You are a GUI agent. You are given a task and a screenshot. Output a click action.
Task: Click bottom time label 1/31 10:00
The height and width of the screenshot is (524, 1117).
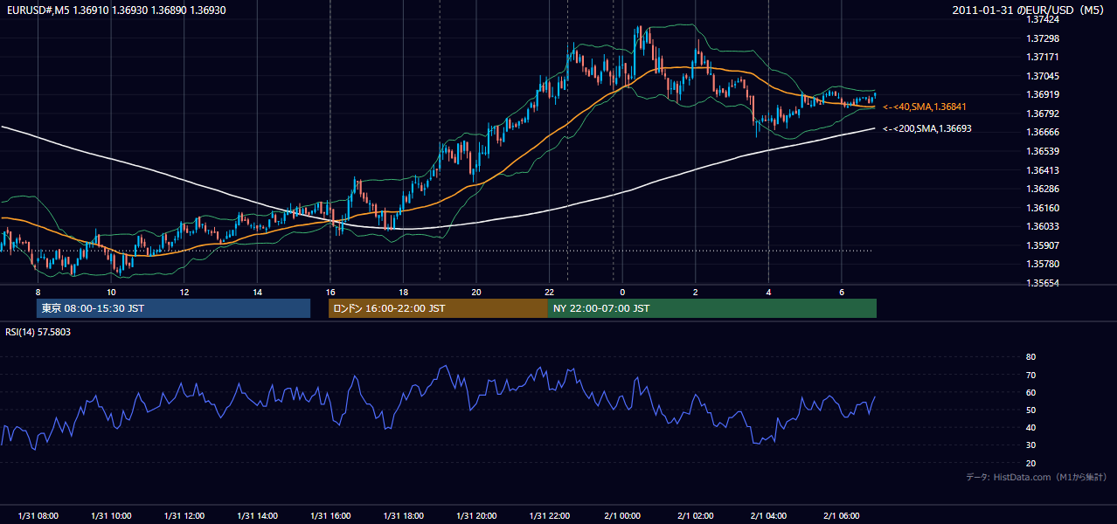tap(111, 516)
